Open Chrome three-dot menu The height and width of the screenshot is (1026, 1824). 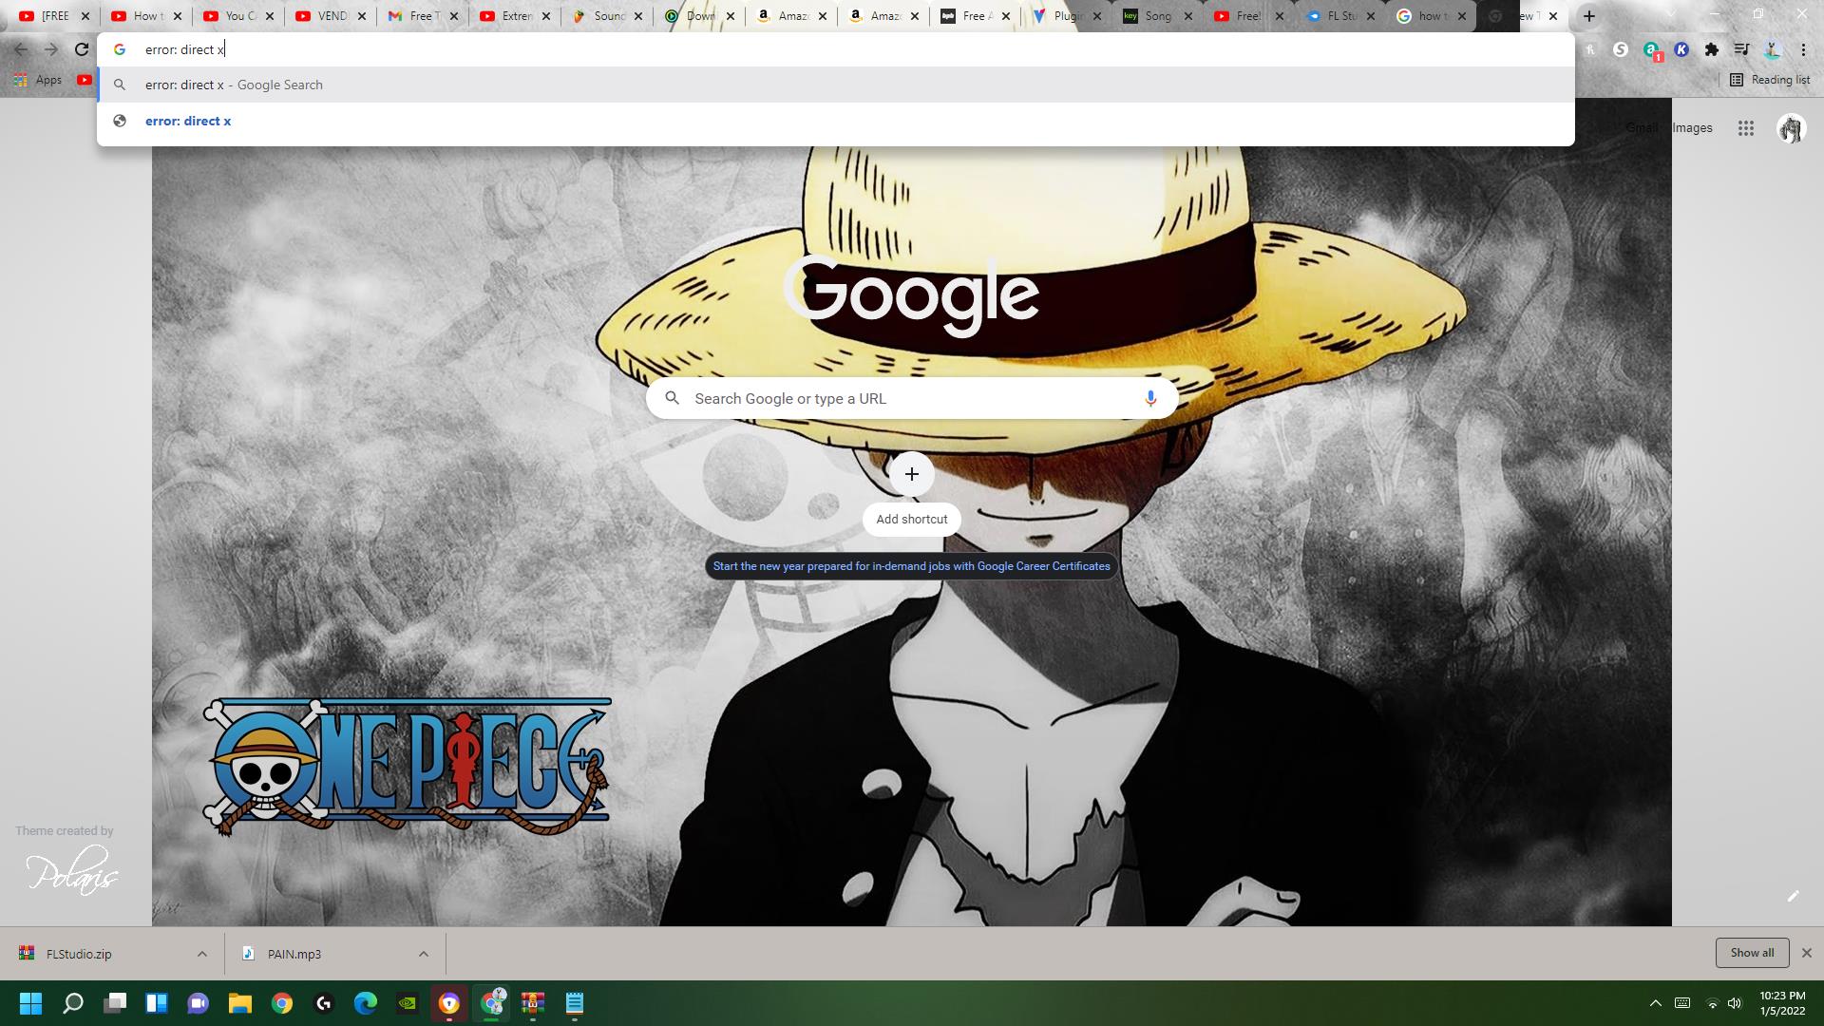click(1803, 49)
